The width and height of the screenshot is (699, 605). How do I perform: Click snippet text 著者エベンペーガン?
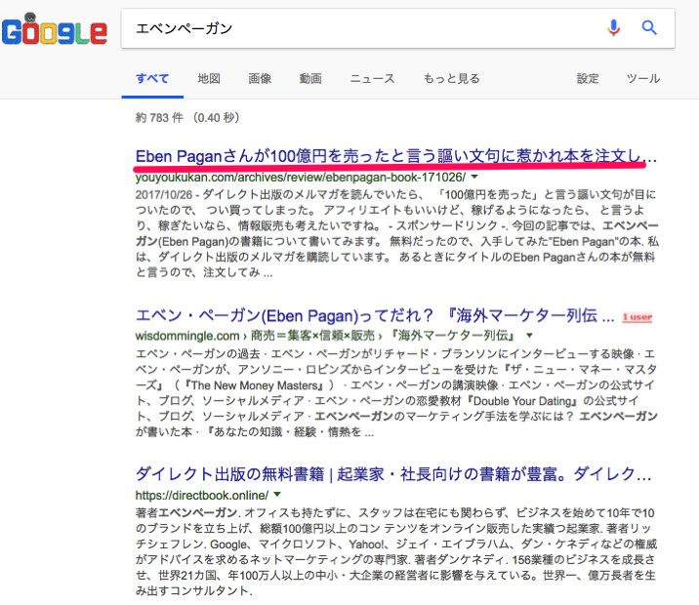(x=186, y=512)
